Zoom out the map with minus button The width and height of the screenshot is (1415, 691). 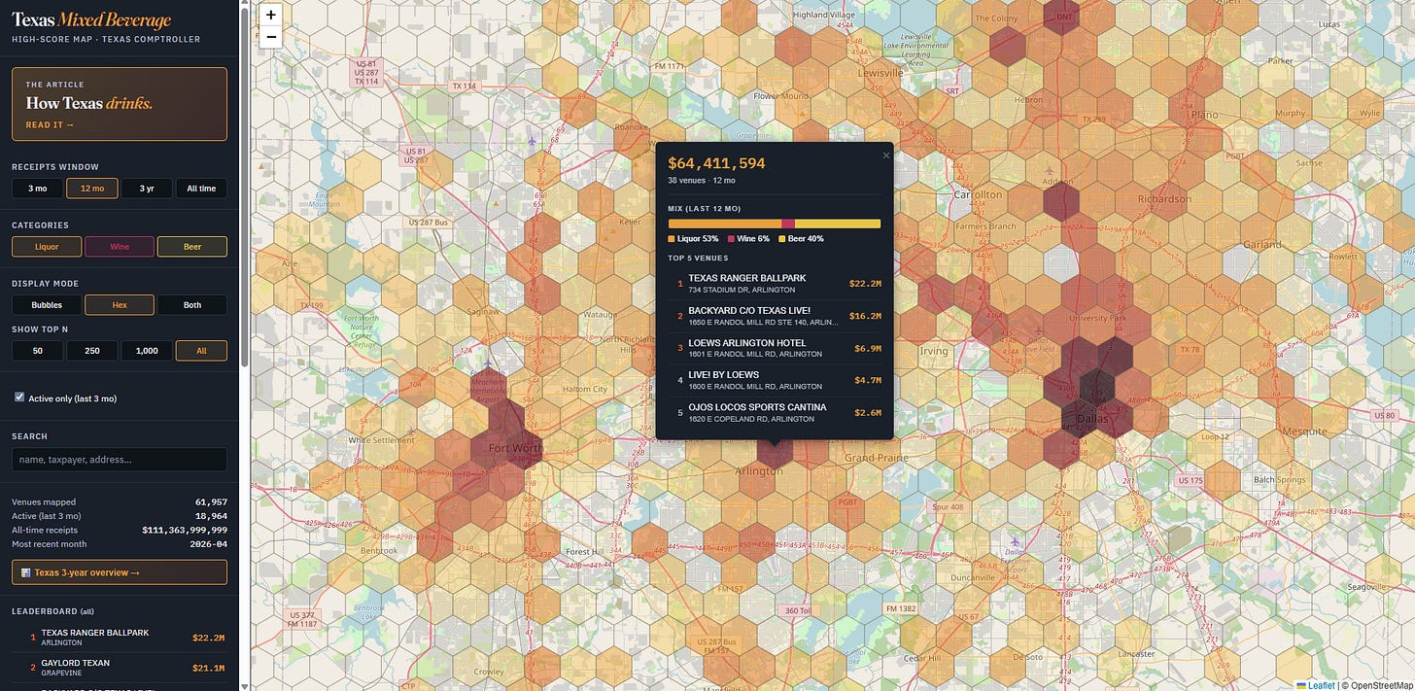[271, 37]
